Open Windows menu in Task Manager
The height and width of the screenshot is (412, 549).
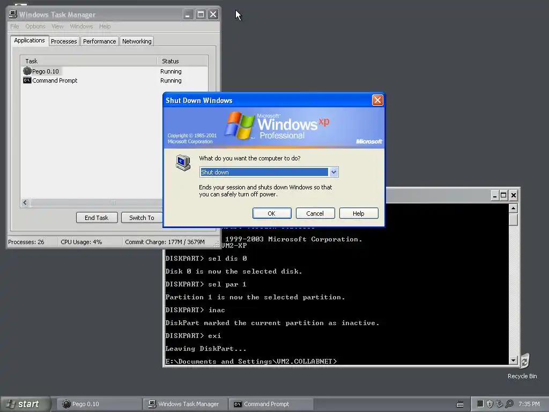click(81, 26)
